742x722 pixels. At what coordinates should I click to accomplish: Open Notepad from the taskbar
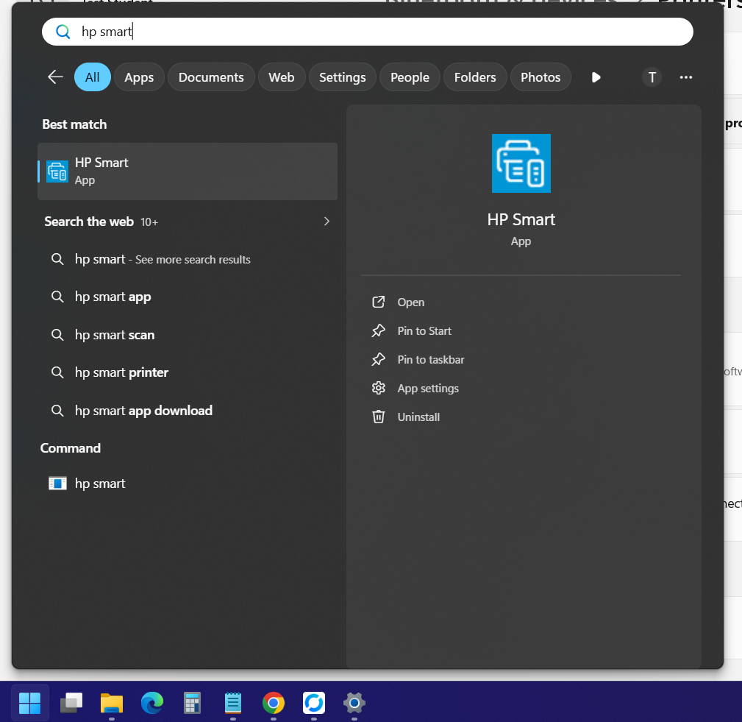[x=233, y=703]
